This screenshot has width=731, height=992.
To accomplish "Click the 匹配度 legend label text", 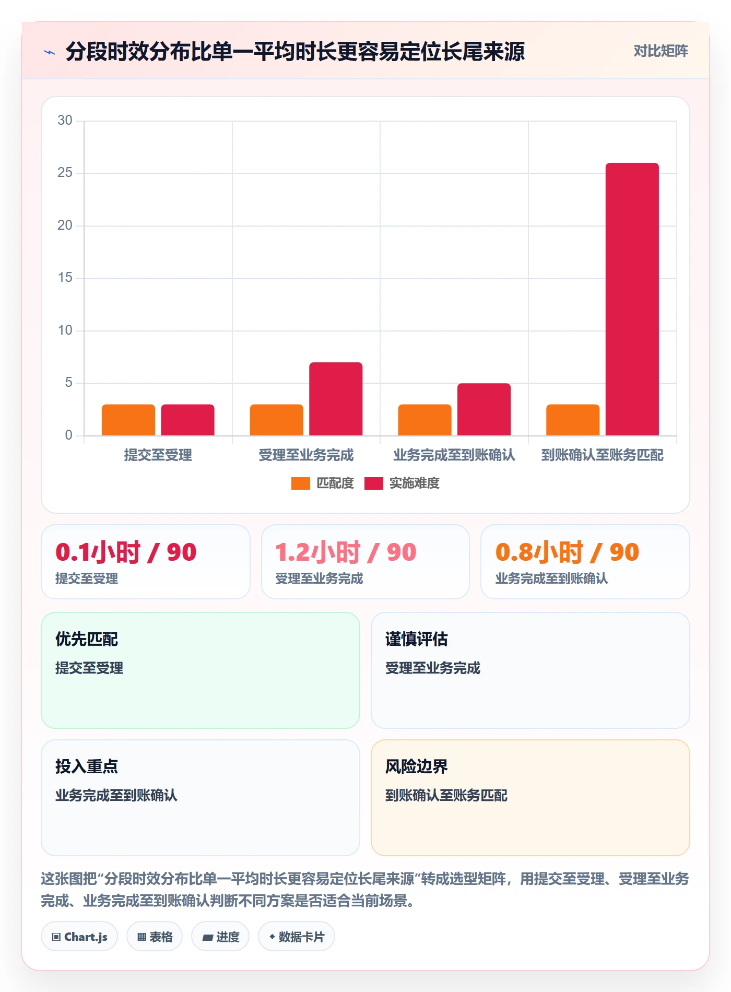I will tap(335, 483).
